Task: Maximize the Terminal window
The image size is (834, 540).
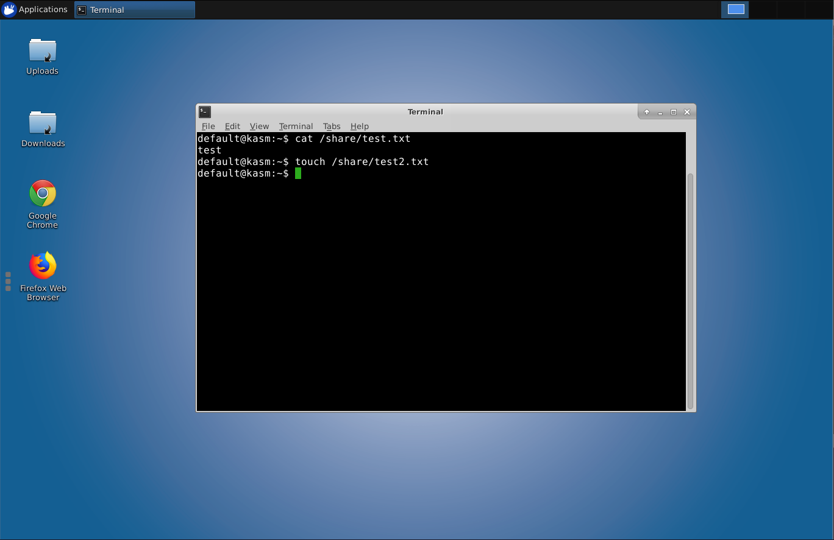Action: click(674, 112)
